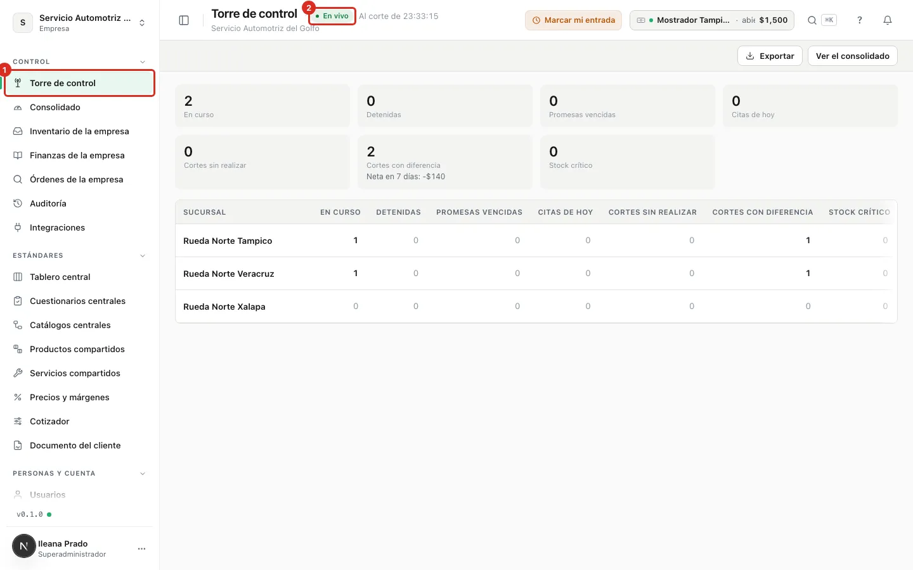913x570 pixels.
Task: Collapse the PERSONAS Y CUENTA section chevron
Action: point(142,473)
